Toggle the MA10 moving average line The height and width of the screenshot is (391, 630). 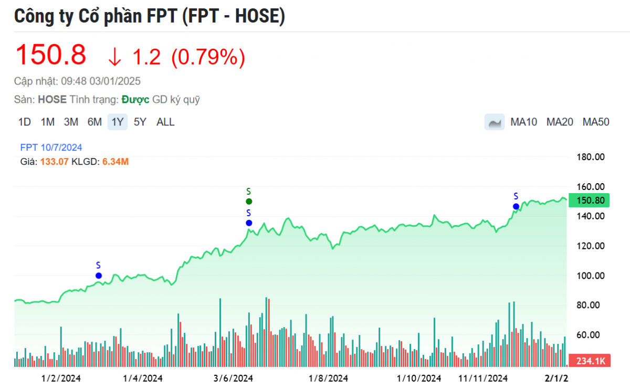tap(524, 122)
